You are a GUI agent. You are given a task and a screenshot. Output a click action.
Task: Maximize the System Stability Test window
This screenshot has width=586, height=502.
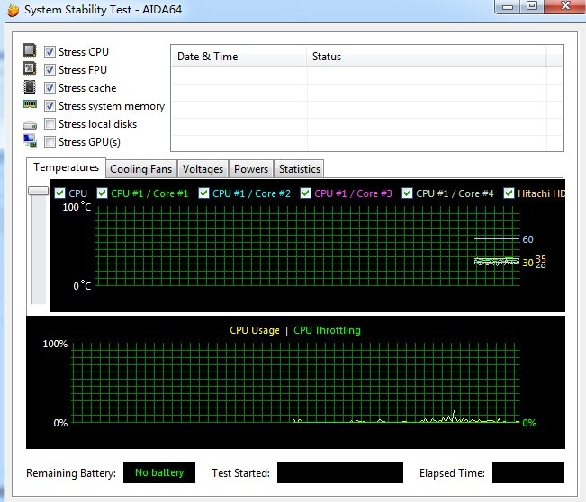click(532, 6)
